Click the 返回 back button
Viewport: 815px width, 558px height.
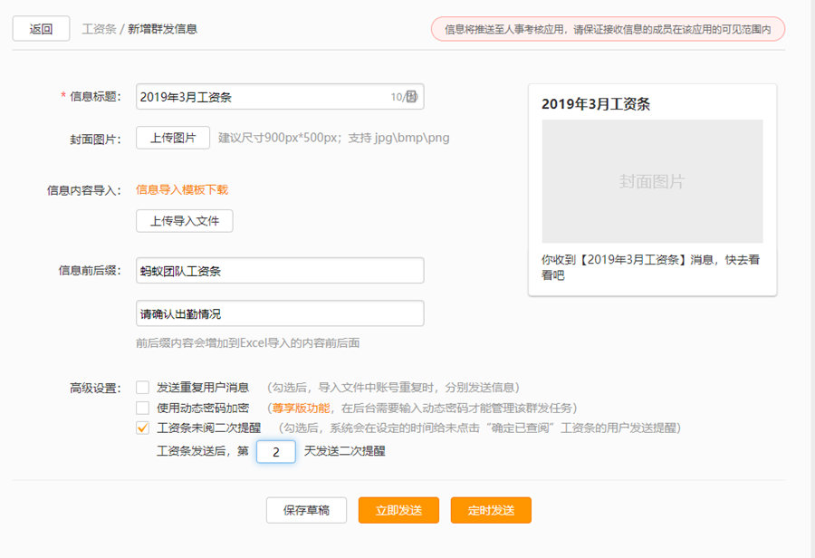pyautogui.click(x=41, y=29)
